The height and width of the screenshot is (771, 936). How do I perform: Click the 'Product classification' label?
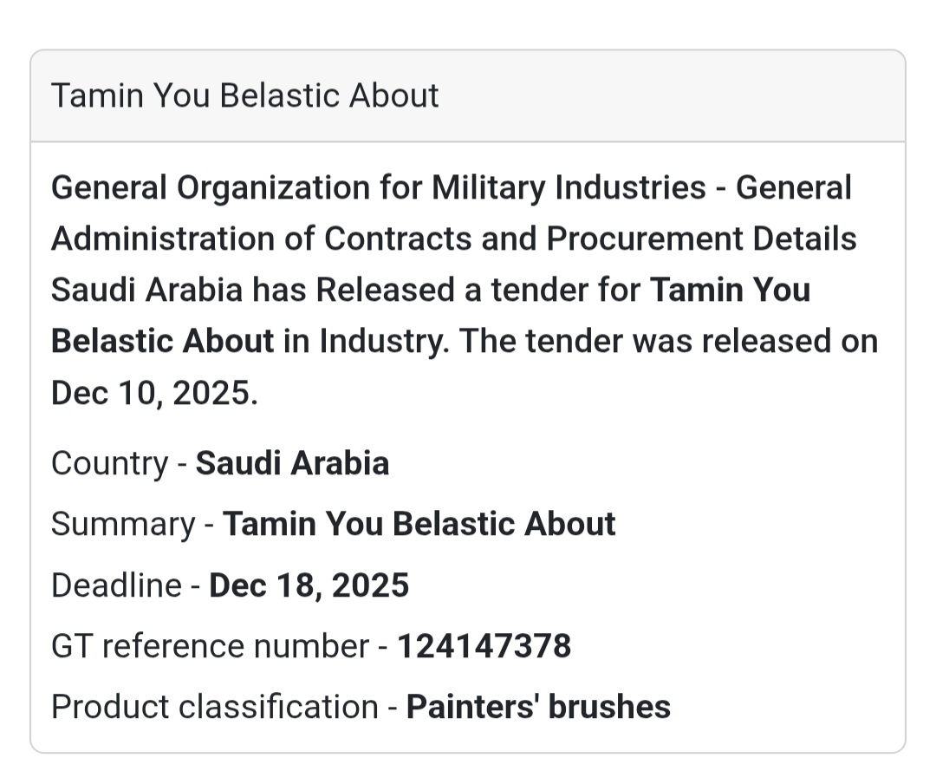click(x=214, y=707)
